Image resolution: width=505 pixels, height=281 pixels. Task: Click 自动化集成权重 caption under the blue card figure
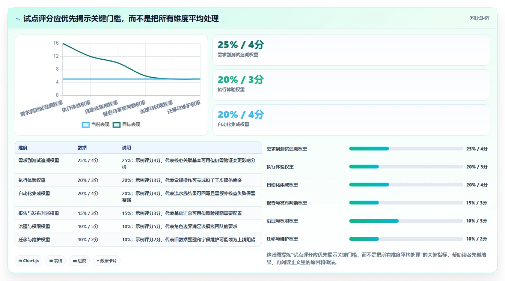pos(233,125)
